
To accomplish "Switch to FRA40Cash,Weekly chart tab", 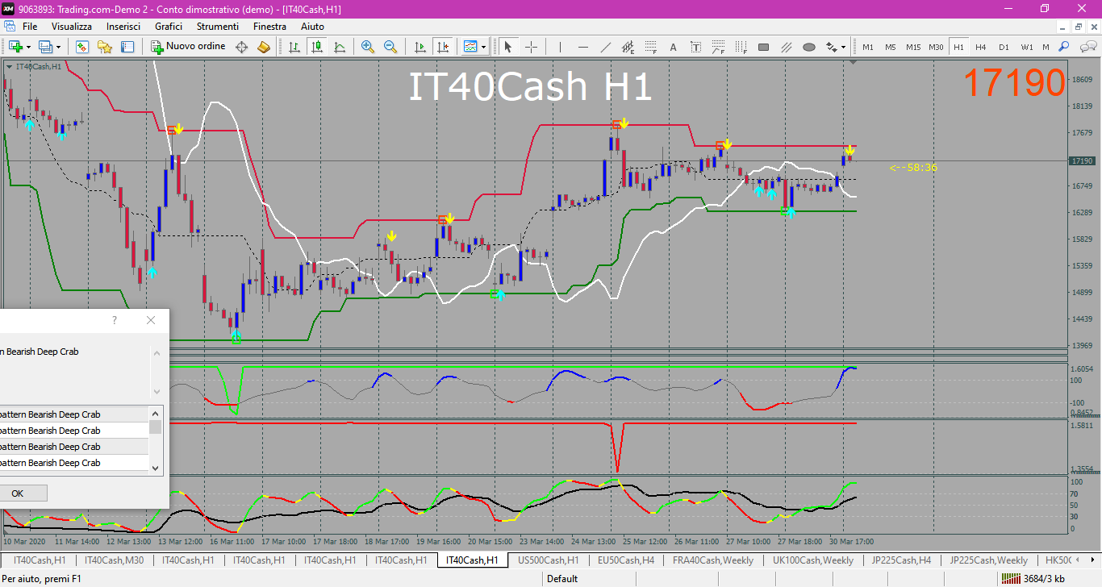I will (x=713, y=560).
